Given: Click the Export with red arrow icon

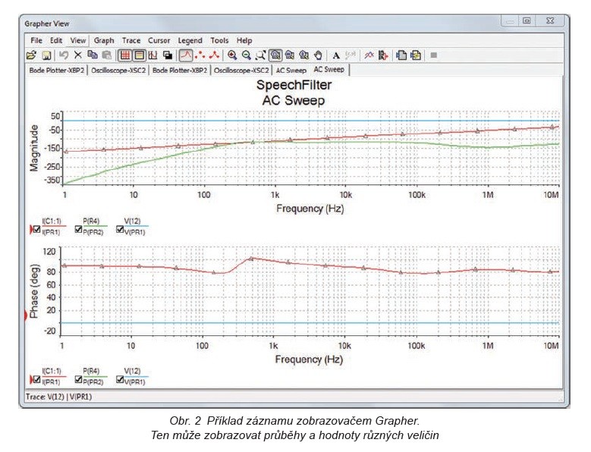Looking at the screenshot, I should click(x=383, y=55).
